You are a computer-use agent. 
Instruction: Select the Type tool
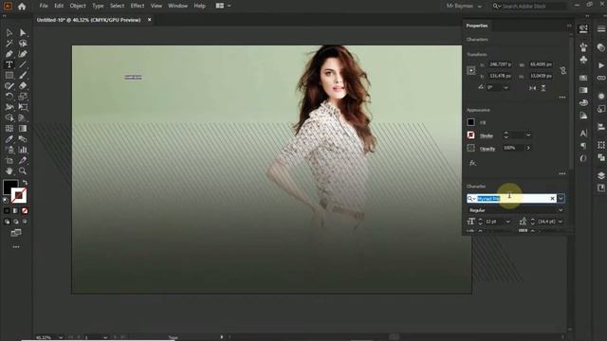9,64
